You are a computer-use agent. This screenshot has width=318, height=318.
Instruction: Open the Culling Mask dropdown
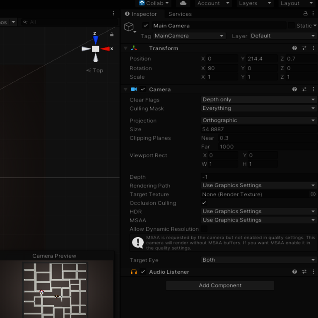(258, 108)
